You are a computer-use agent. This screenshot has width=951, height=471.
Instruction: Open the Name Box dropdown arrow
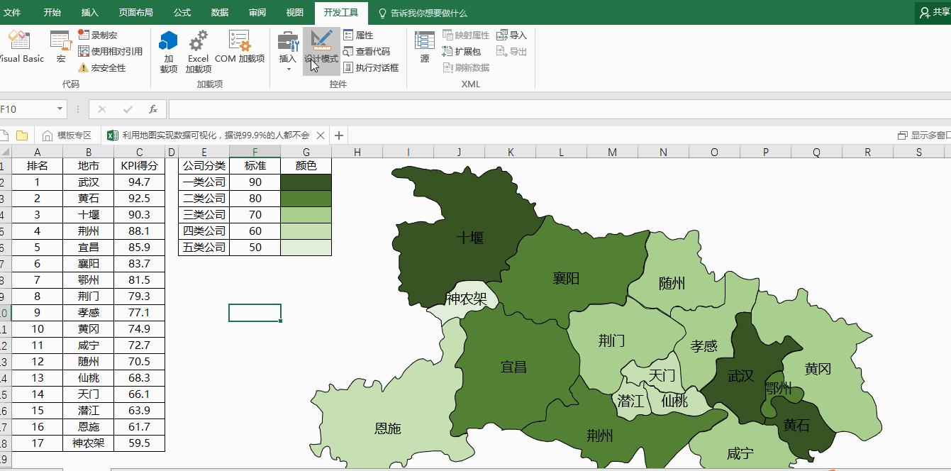point(60,109)
